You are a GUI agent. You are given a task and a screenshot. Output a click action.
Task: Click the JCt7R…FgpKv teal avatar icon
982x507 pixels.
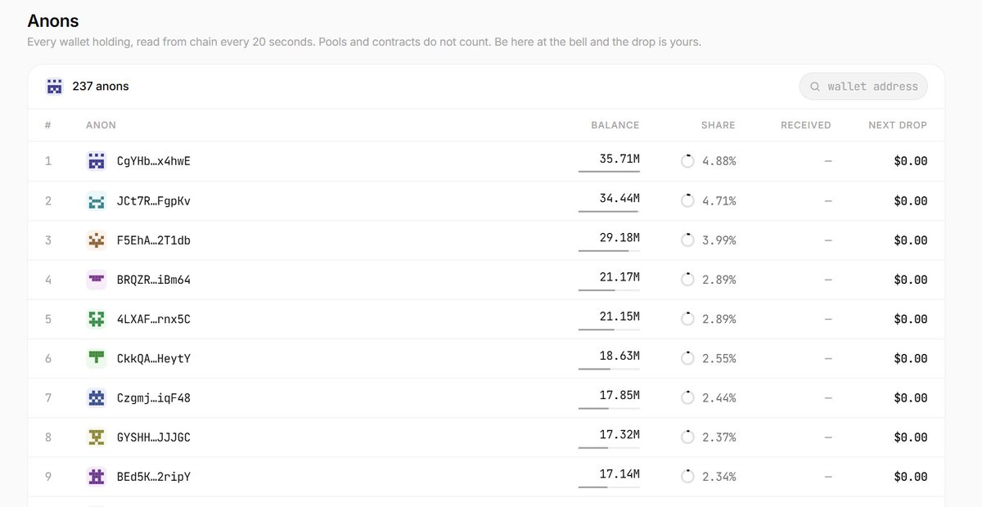97,200
